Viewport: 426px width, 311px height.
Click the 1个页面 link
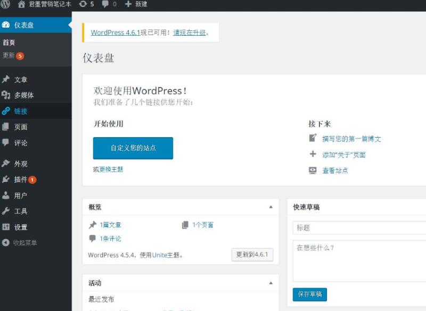click(203, 225)
